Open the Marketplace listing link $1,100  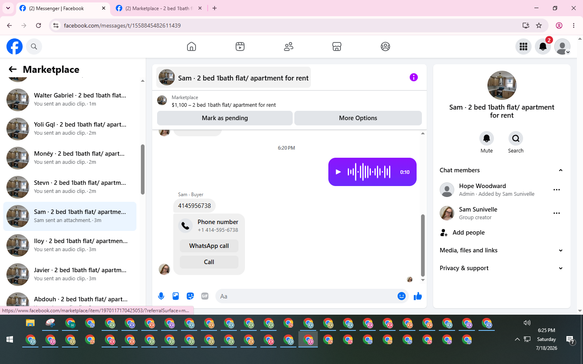pos(223,105)
